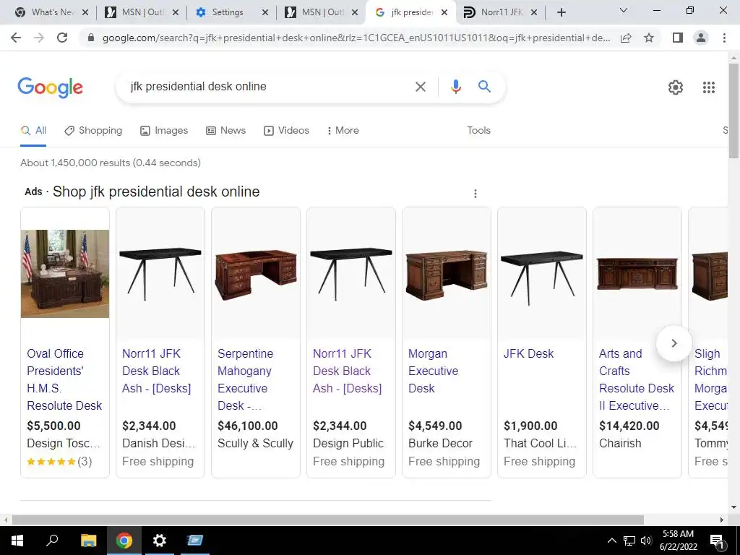Open ads options three-dot menu
The width and height of the screenshot is (740, 555).
pyautogui.click(x=476, y=194)
